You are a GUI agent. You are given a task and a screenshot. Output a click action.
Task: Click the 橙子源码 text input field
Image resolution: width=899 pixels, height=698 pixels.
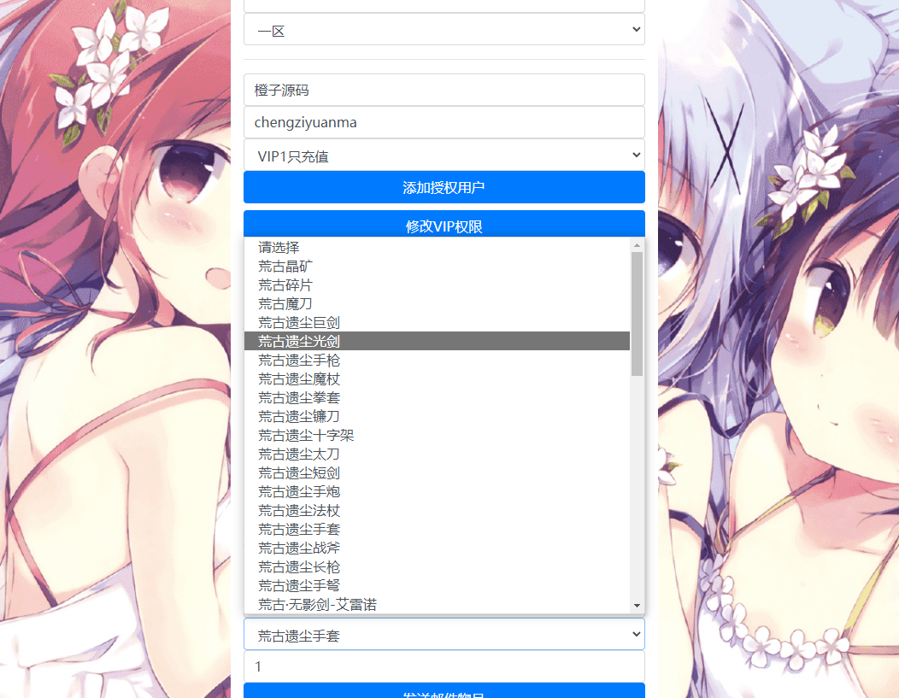click(444, 90)
